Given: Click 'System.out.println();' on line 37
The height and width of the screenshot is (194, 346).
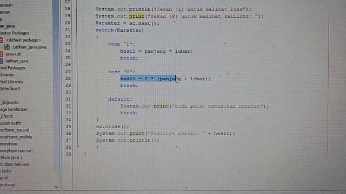Looking at the screenshot, I should click(x=128, y=140).
